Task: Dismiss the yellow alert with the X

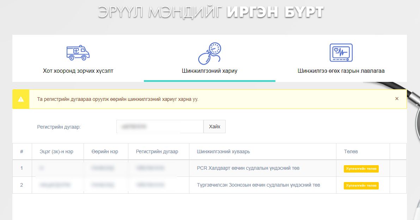Action: point(397,99)
